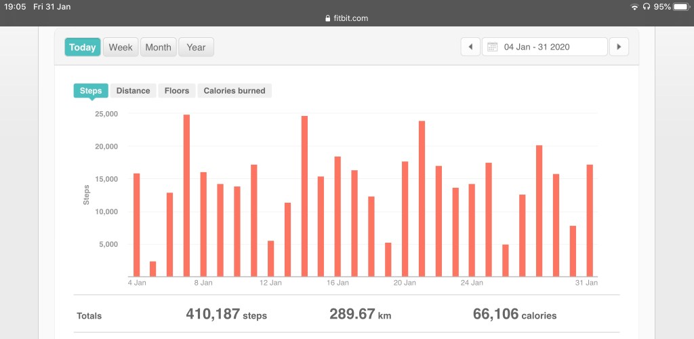Screen dimensions: 694x339
Task: Open the Distance tab
Action: [133, 91]
